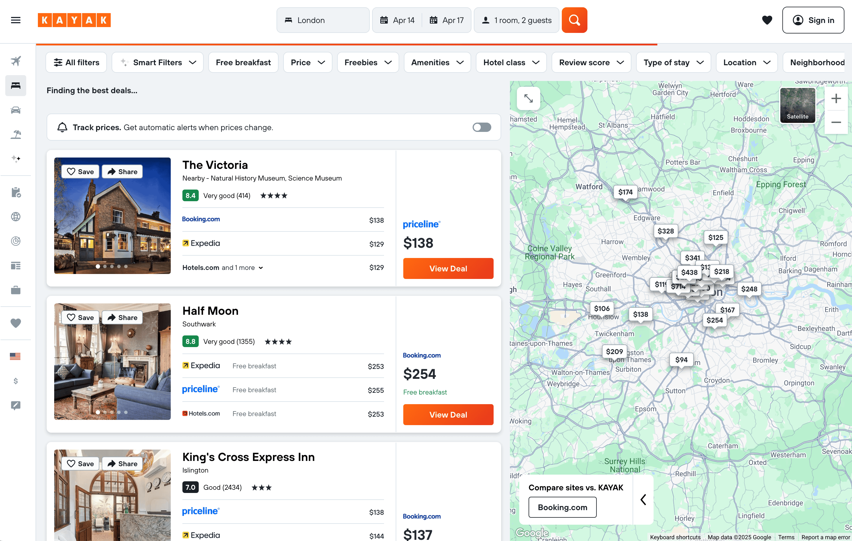Open Flights via the airplane sidebar icon
The width and height of the screenshot is (852, 541).
click(x=15, y=61)
